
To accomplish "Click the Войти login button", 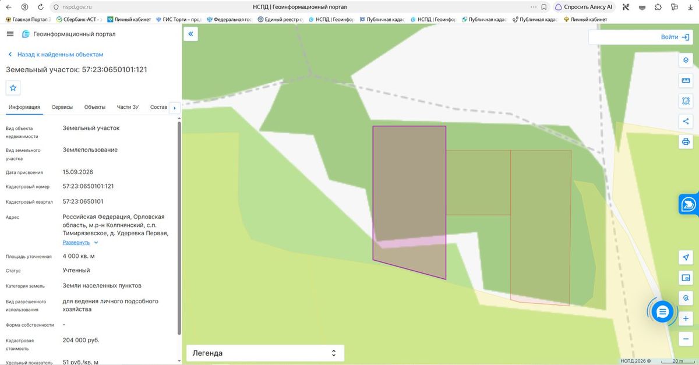I will point(674,37).
